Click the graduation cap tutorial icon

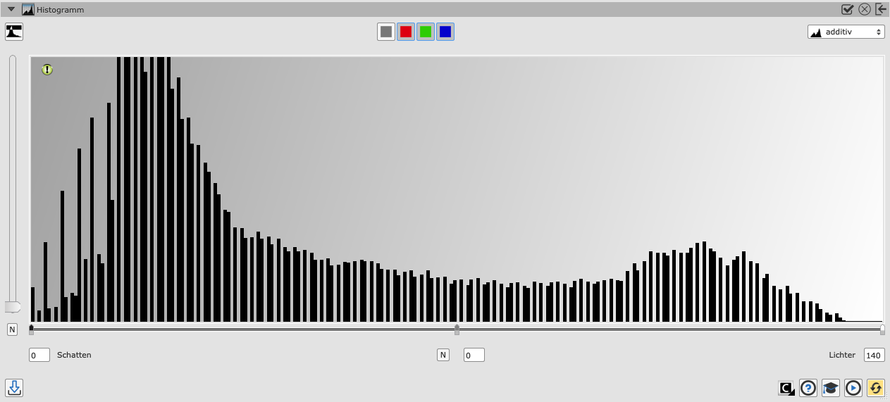coord(831,388)
